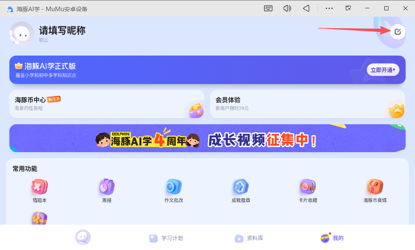Image resolution: width=415 pixels, height=250 pixels.
Task: Open the emulator more options menu
Action: click(x=329, y=8)
